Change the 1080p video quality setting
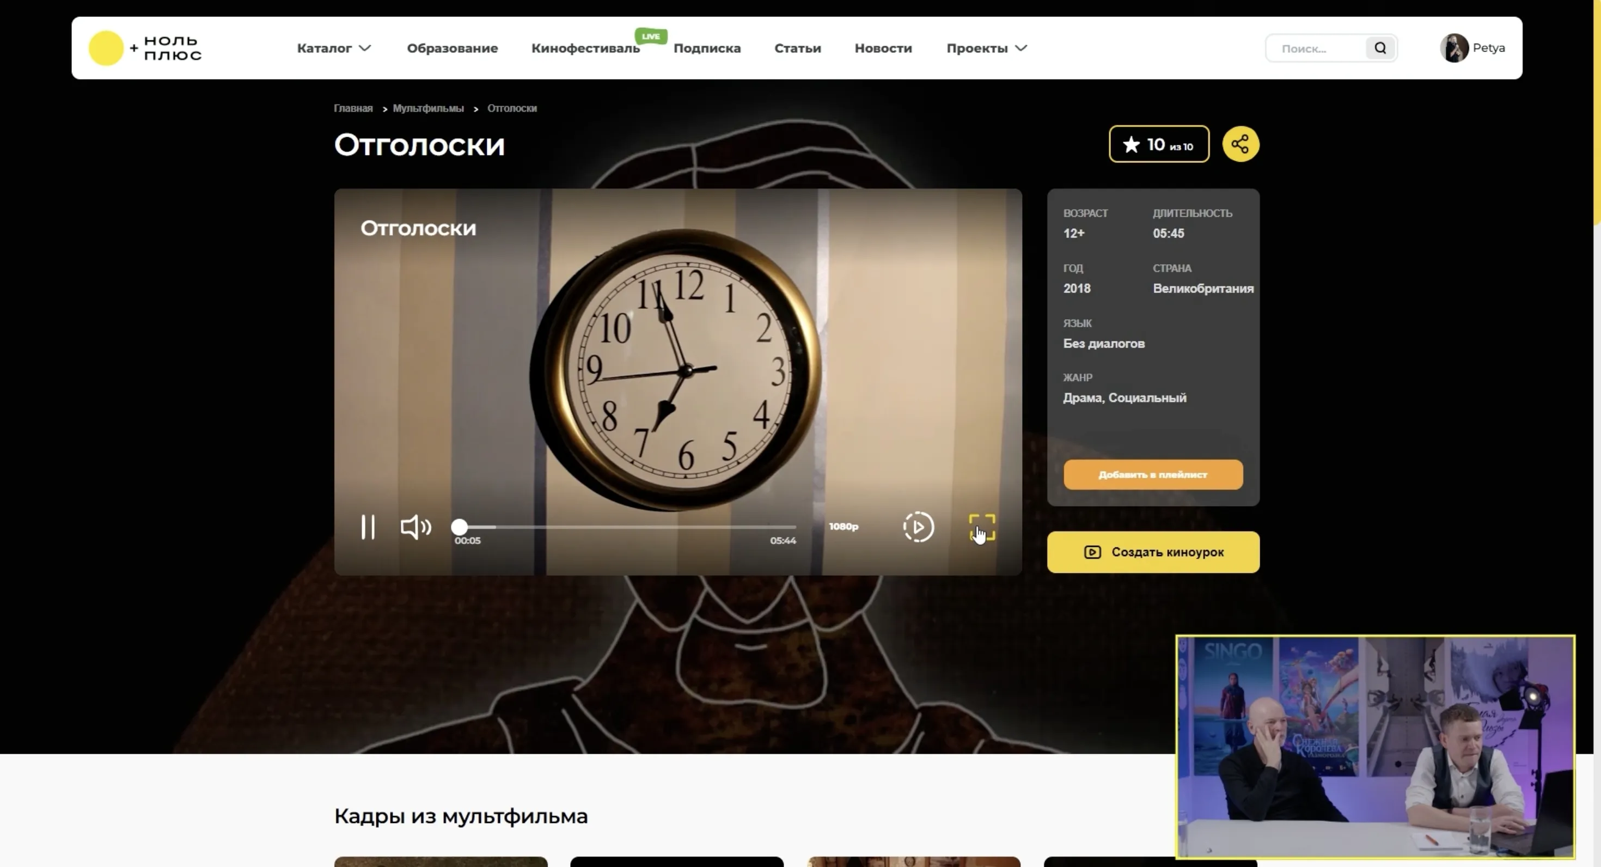 tap(844, 527)
